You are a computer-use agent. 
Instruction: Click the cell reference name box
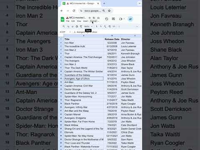click(x=64, y=32)
